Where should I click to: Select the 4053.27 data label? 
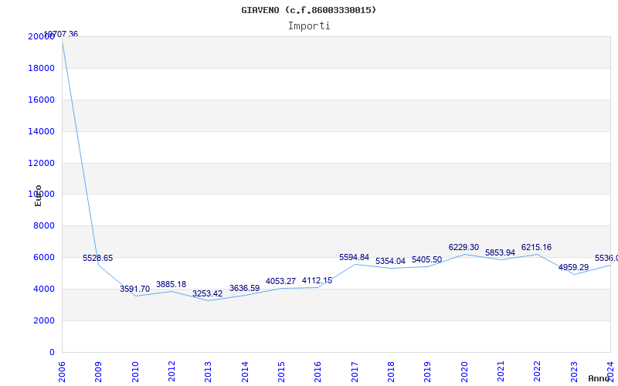(280, 282)
